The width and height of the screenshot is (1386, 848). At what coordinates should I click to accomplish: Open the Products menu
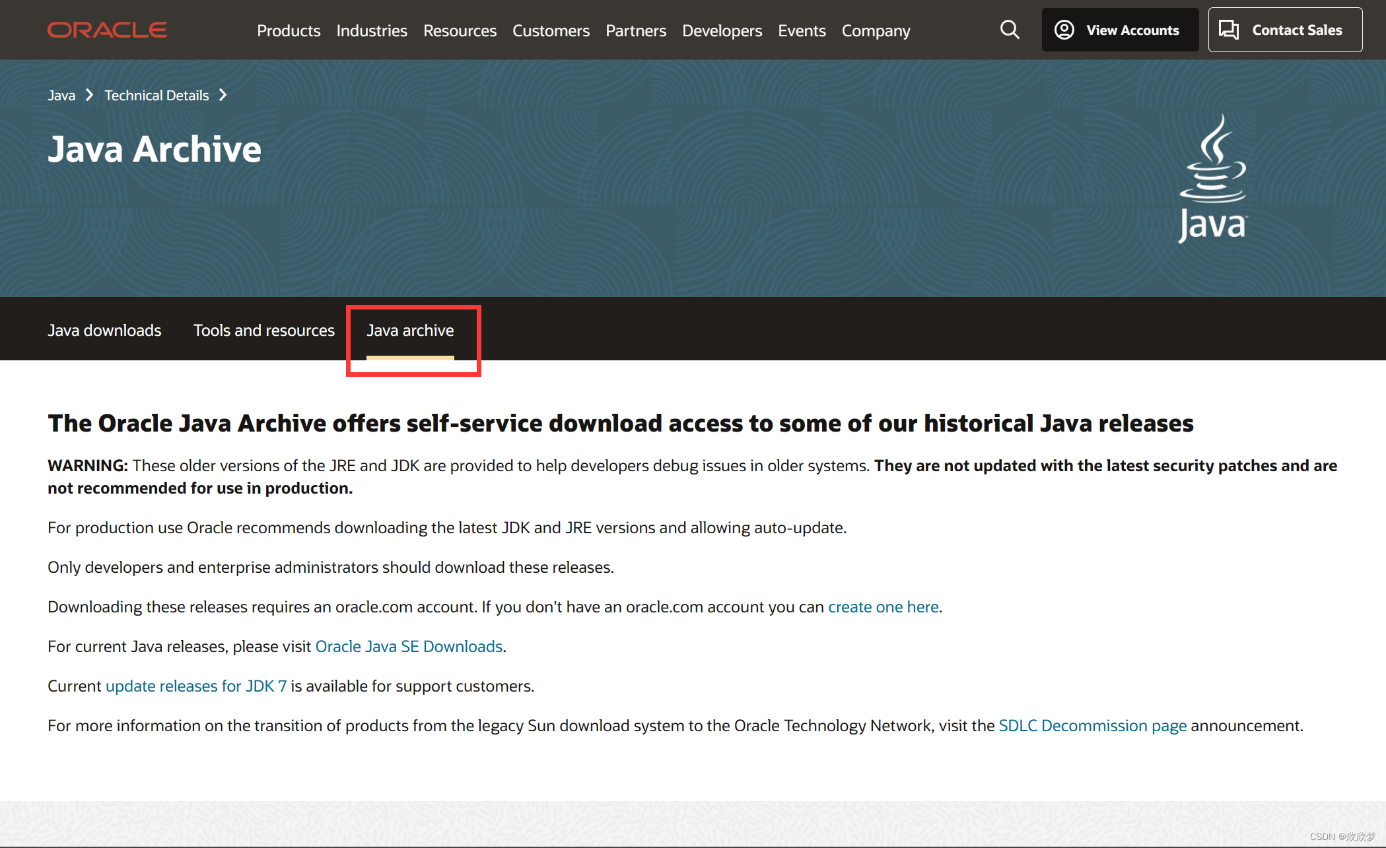pos(289,30)
